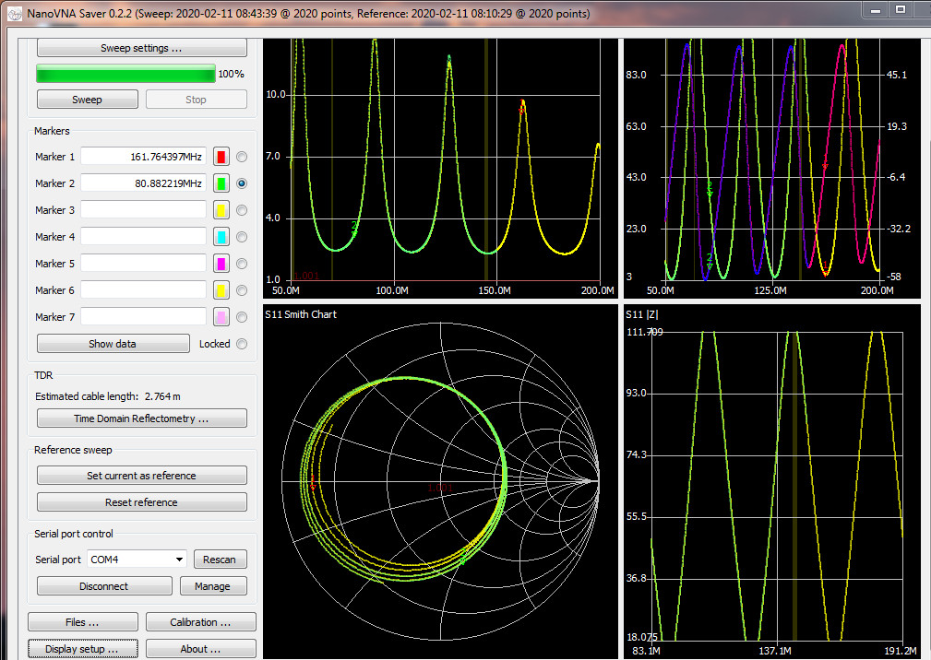Toggle the Locked markers radio button
The width and height of the screenshot is (931, 660).
pos(242,343)
